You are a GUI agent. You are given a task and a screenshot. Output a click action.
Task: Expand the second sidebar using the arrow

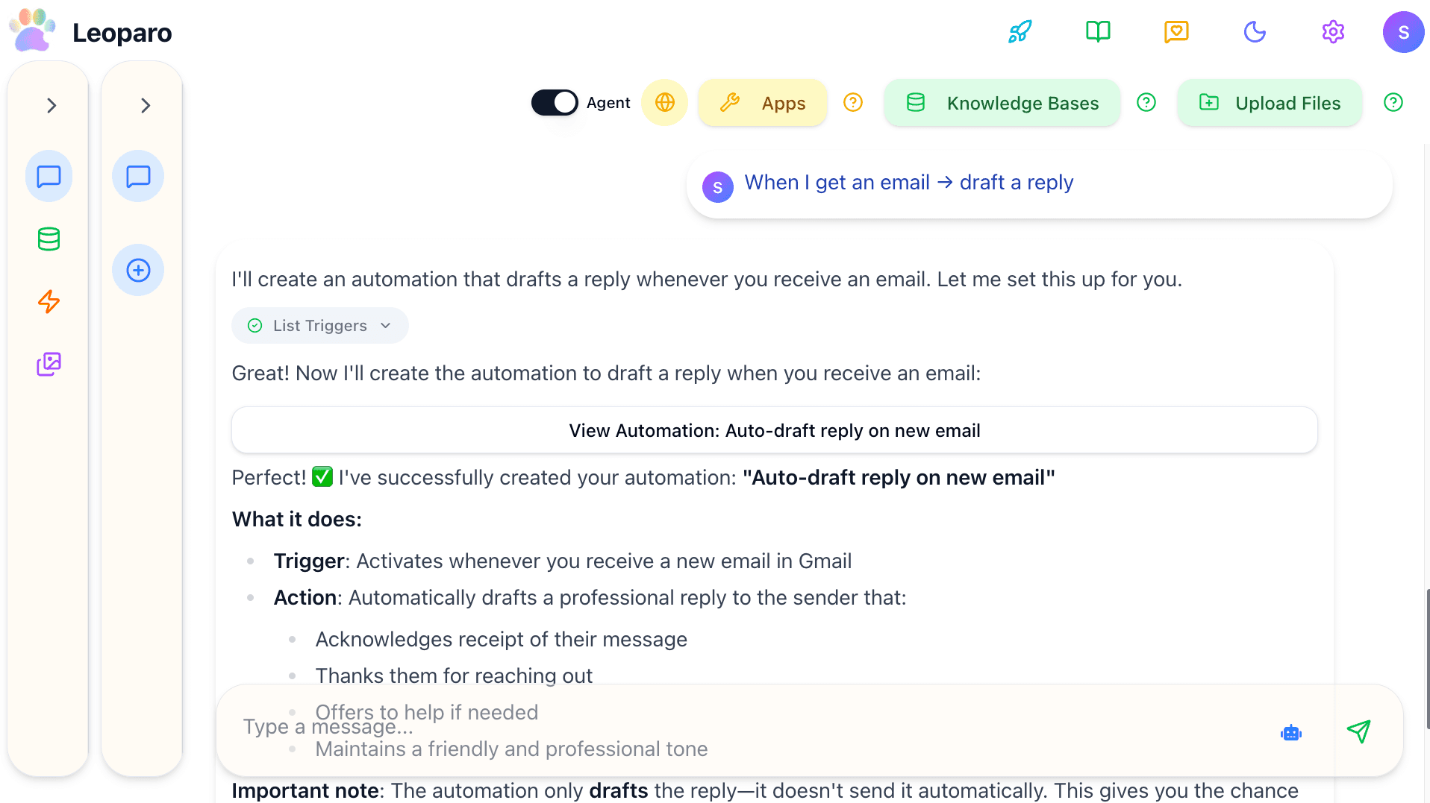145,105
